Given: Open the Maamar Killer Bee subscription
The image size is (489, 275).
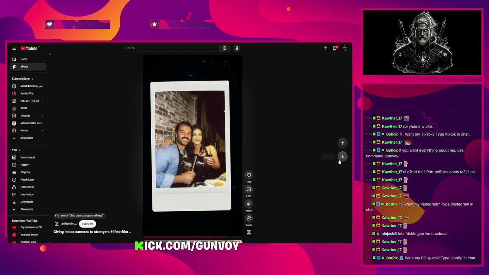Looking at the screenshot, I should (x=28, y=123).
